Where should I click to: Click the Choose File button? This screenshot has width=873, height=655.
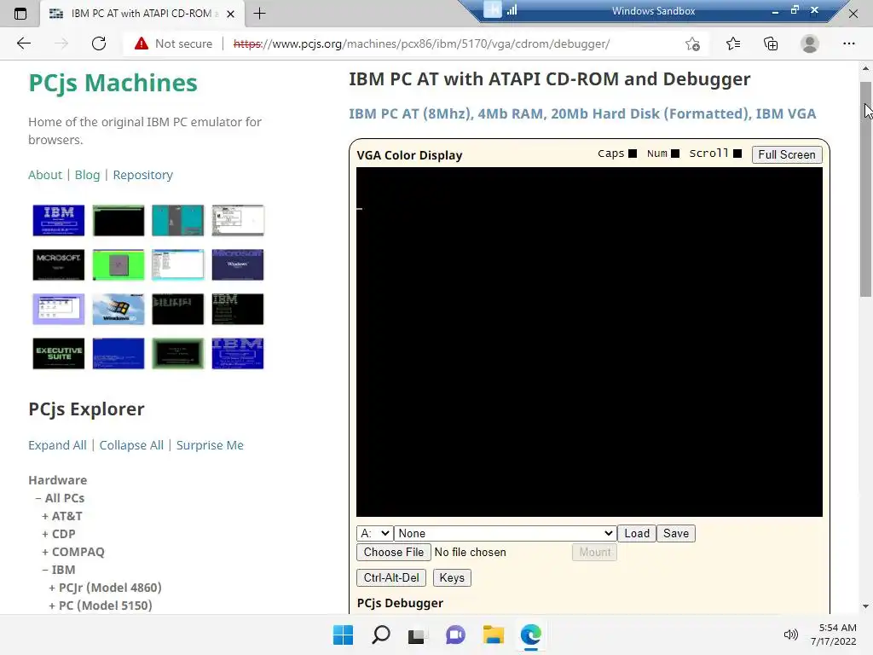point(394,552)
